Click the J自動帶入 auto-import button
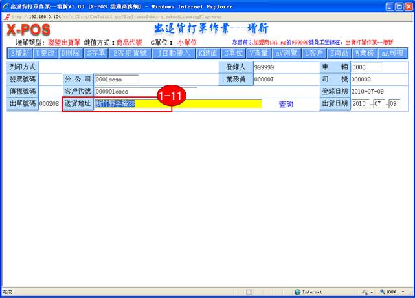 174,53
